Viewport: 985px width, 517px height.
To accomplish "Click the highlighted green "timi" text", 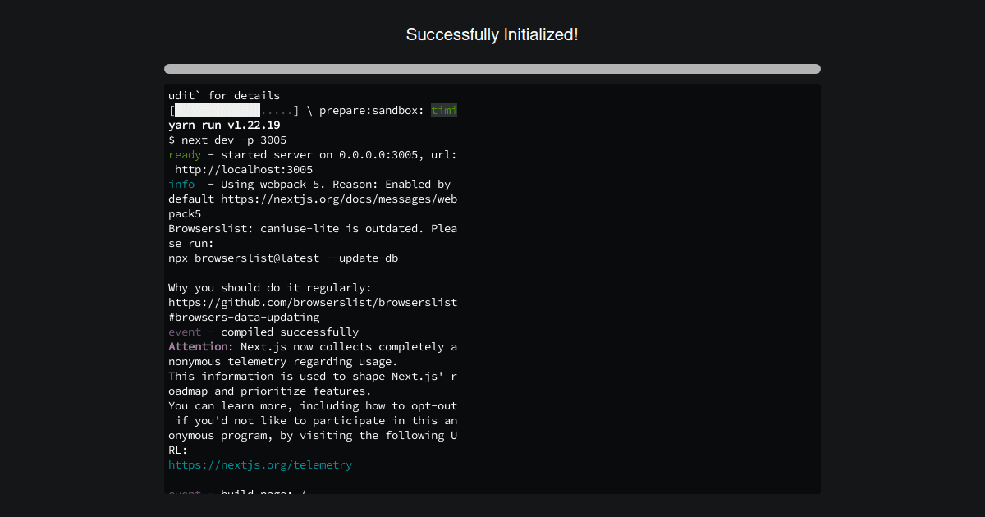I will [x=444, y=111].
